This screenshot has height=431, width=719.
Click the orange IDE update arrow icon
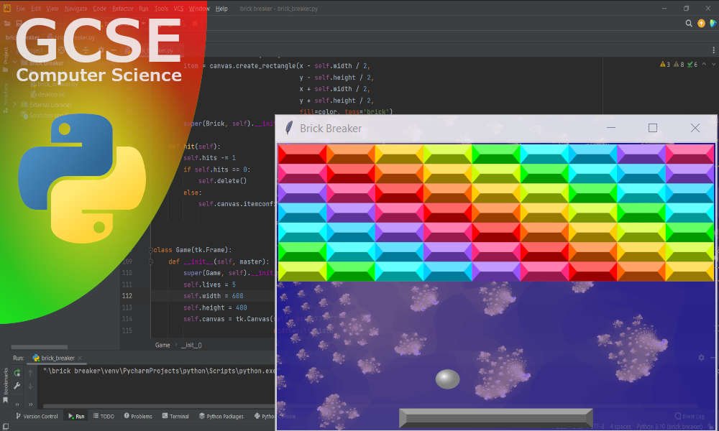coord(701,24)
